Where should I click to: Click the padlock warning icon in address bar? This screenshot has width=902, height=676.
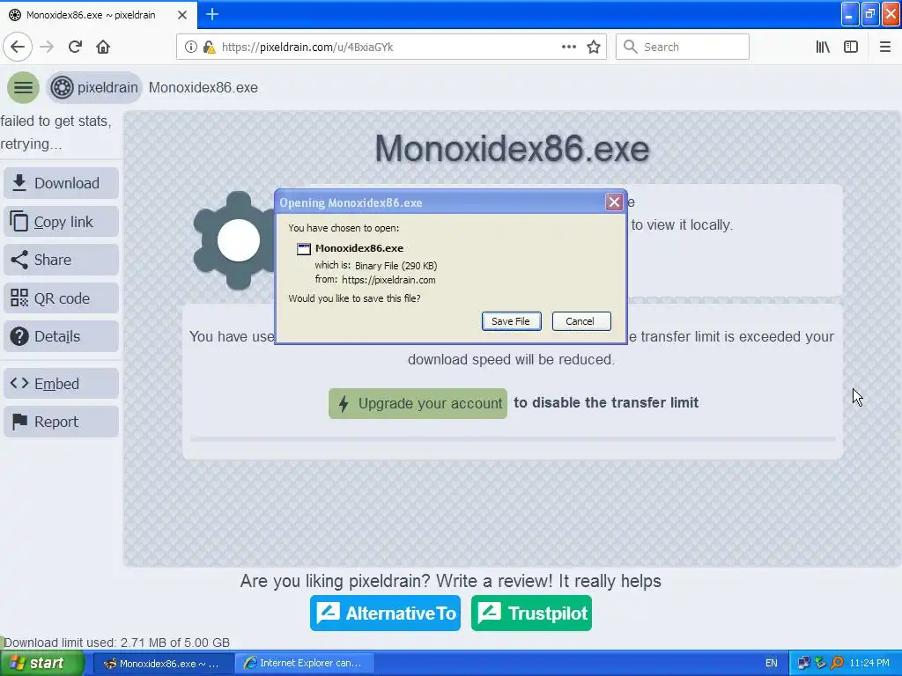tap(209, 48)
